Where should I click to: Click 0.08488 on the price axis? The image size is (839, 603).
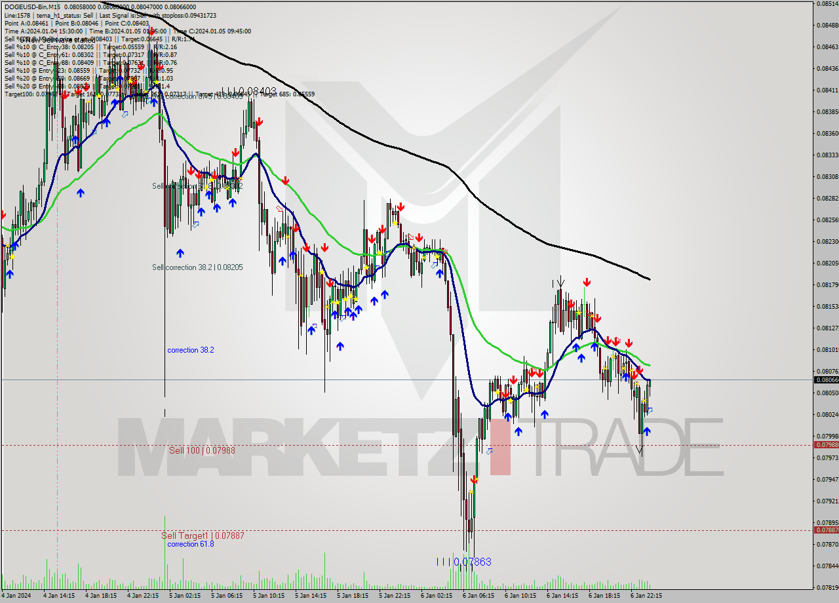pos(827,25)
